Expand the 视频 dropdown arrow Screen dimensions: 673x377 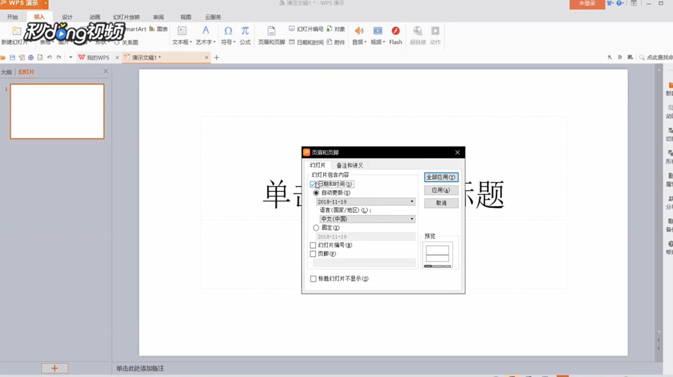click(384, 42)
